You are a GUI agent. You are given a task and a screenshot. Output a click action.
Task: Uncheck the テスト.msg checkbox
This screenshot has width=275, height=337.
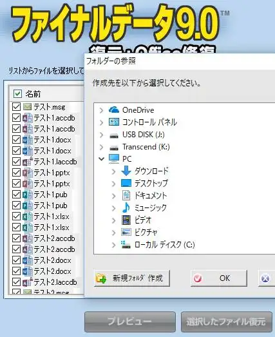16,107
